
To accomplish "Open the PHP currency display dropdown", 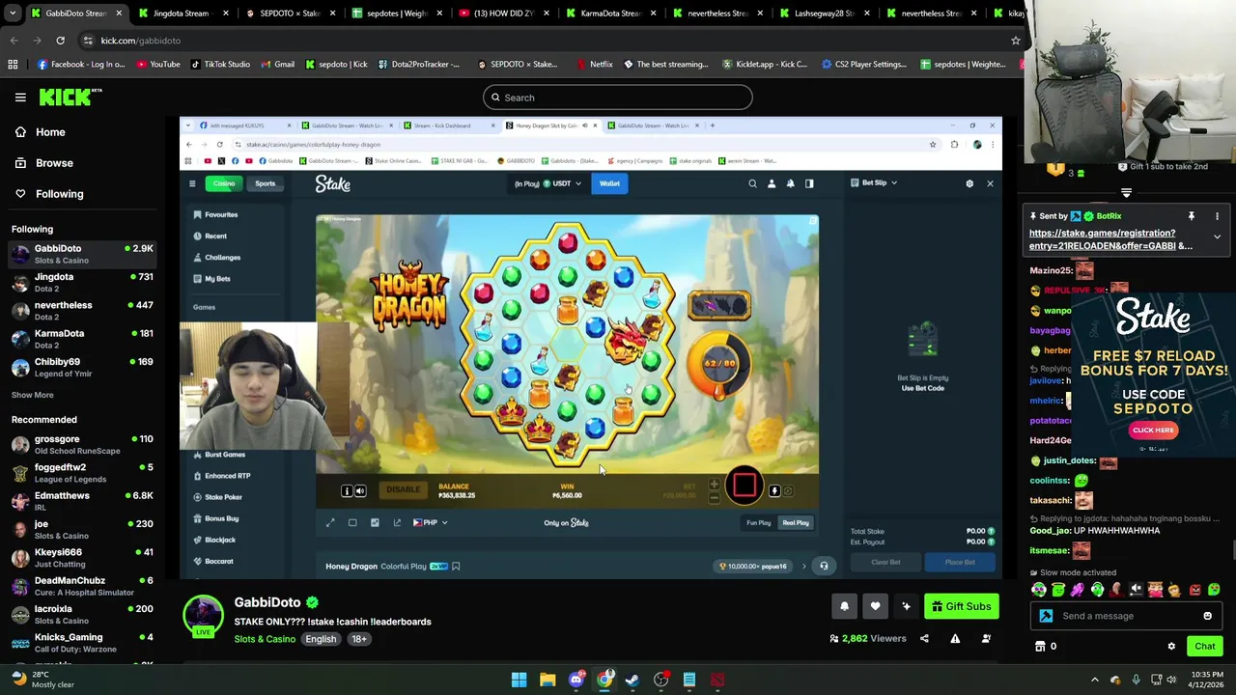I will [x=430, y=522].
